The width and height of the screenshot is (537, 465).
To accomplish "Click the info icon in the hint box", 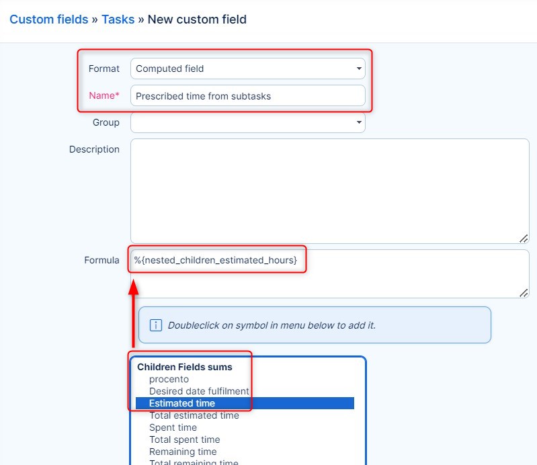I will pyautogui.click(x=156, y=325).
